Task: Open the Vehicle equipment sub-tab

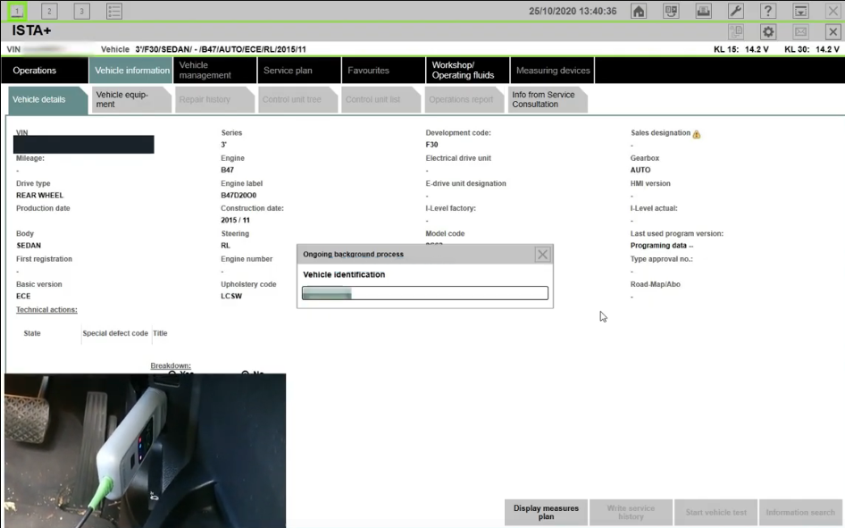Action: click(131, 100)
